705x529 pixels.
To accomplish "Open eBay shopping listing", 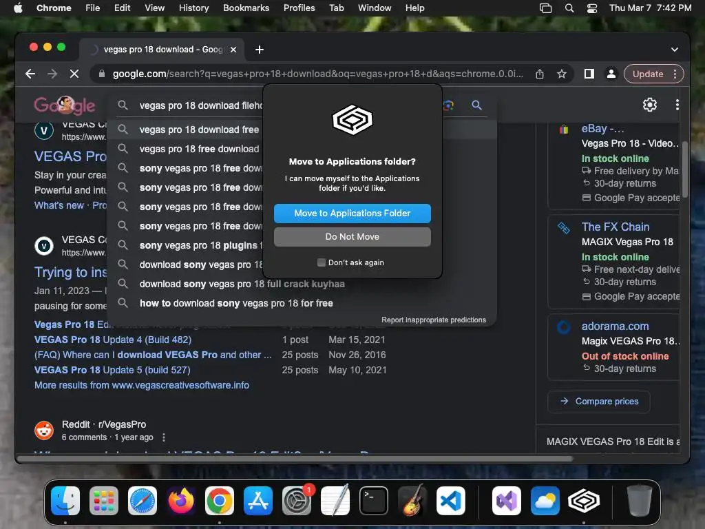I will coord(602,129).
